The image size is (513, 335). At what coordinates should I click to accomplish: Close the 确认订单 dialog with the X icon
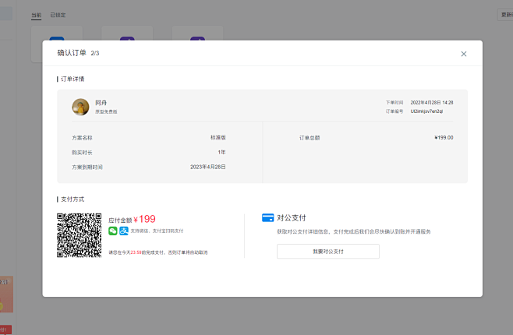point(464,54)
